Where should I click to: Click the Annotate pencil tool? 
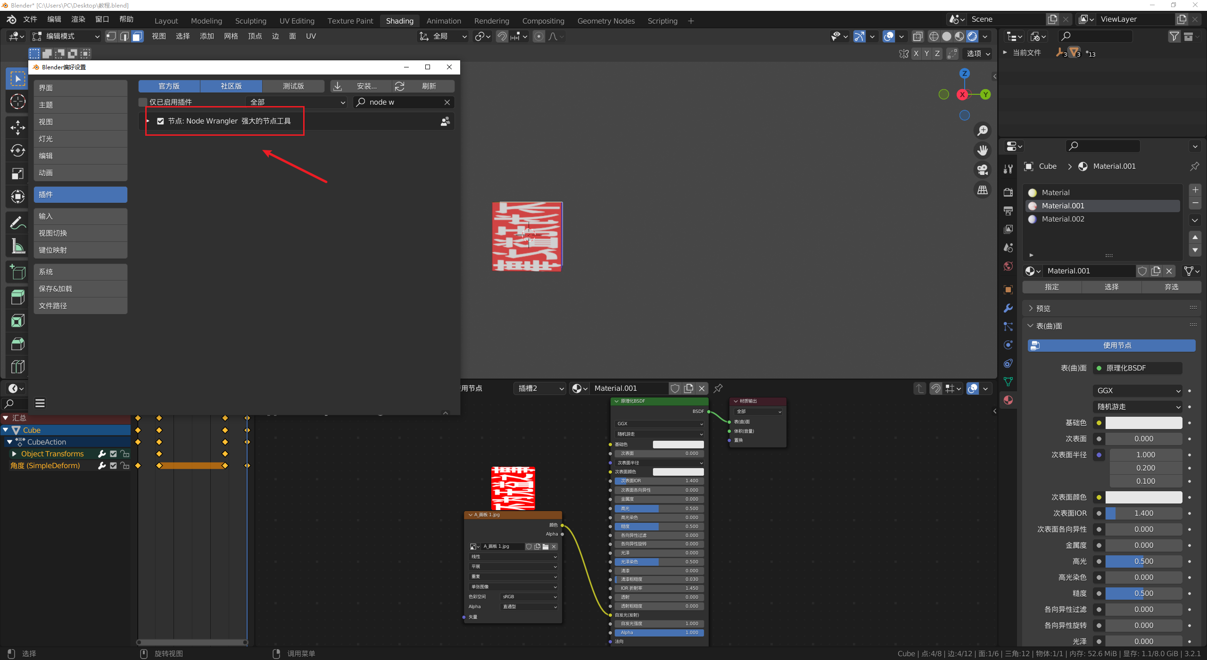point(17,223)
